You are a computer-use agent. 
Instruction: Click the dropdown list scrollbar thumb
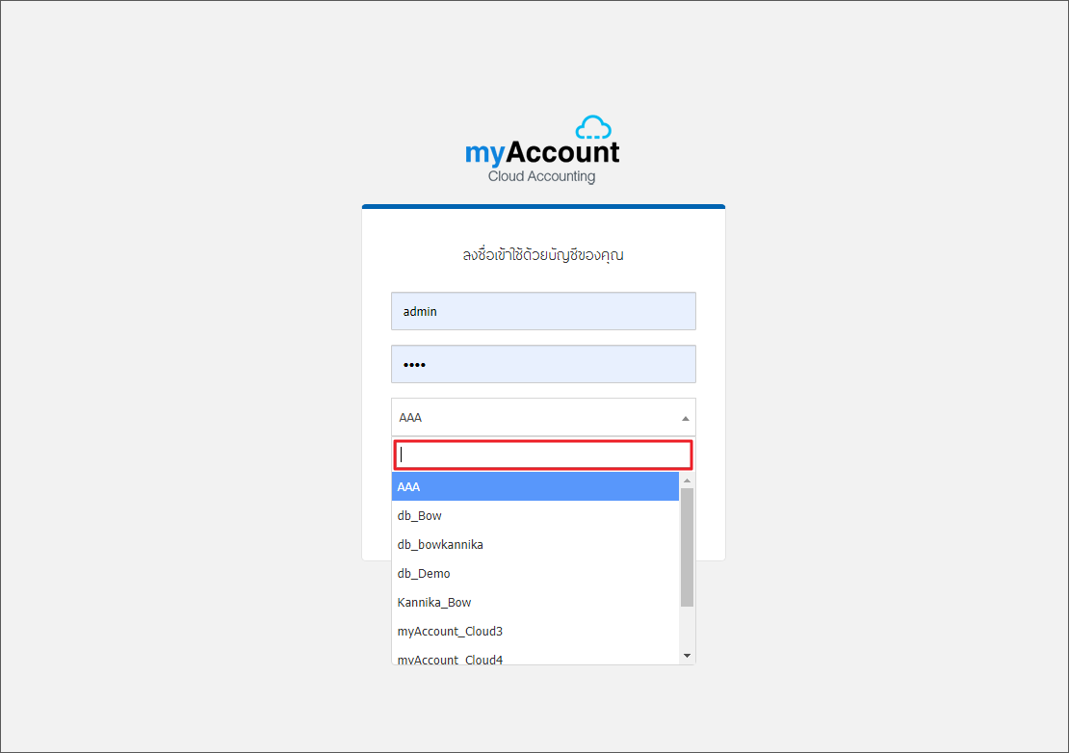tap(688, 547)
